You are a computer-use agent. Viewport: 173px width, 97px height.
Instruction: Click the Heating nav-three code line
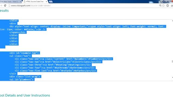[x=52, y=65]
